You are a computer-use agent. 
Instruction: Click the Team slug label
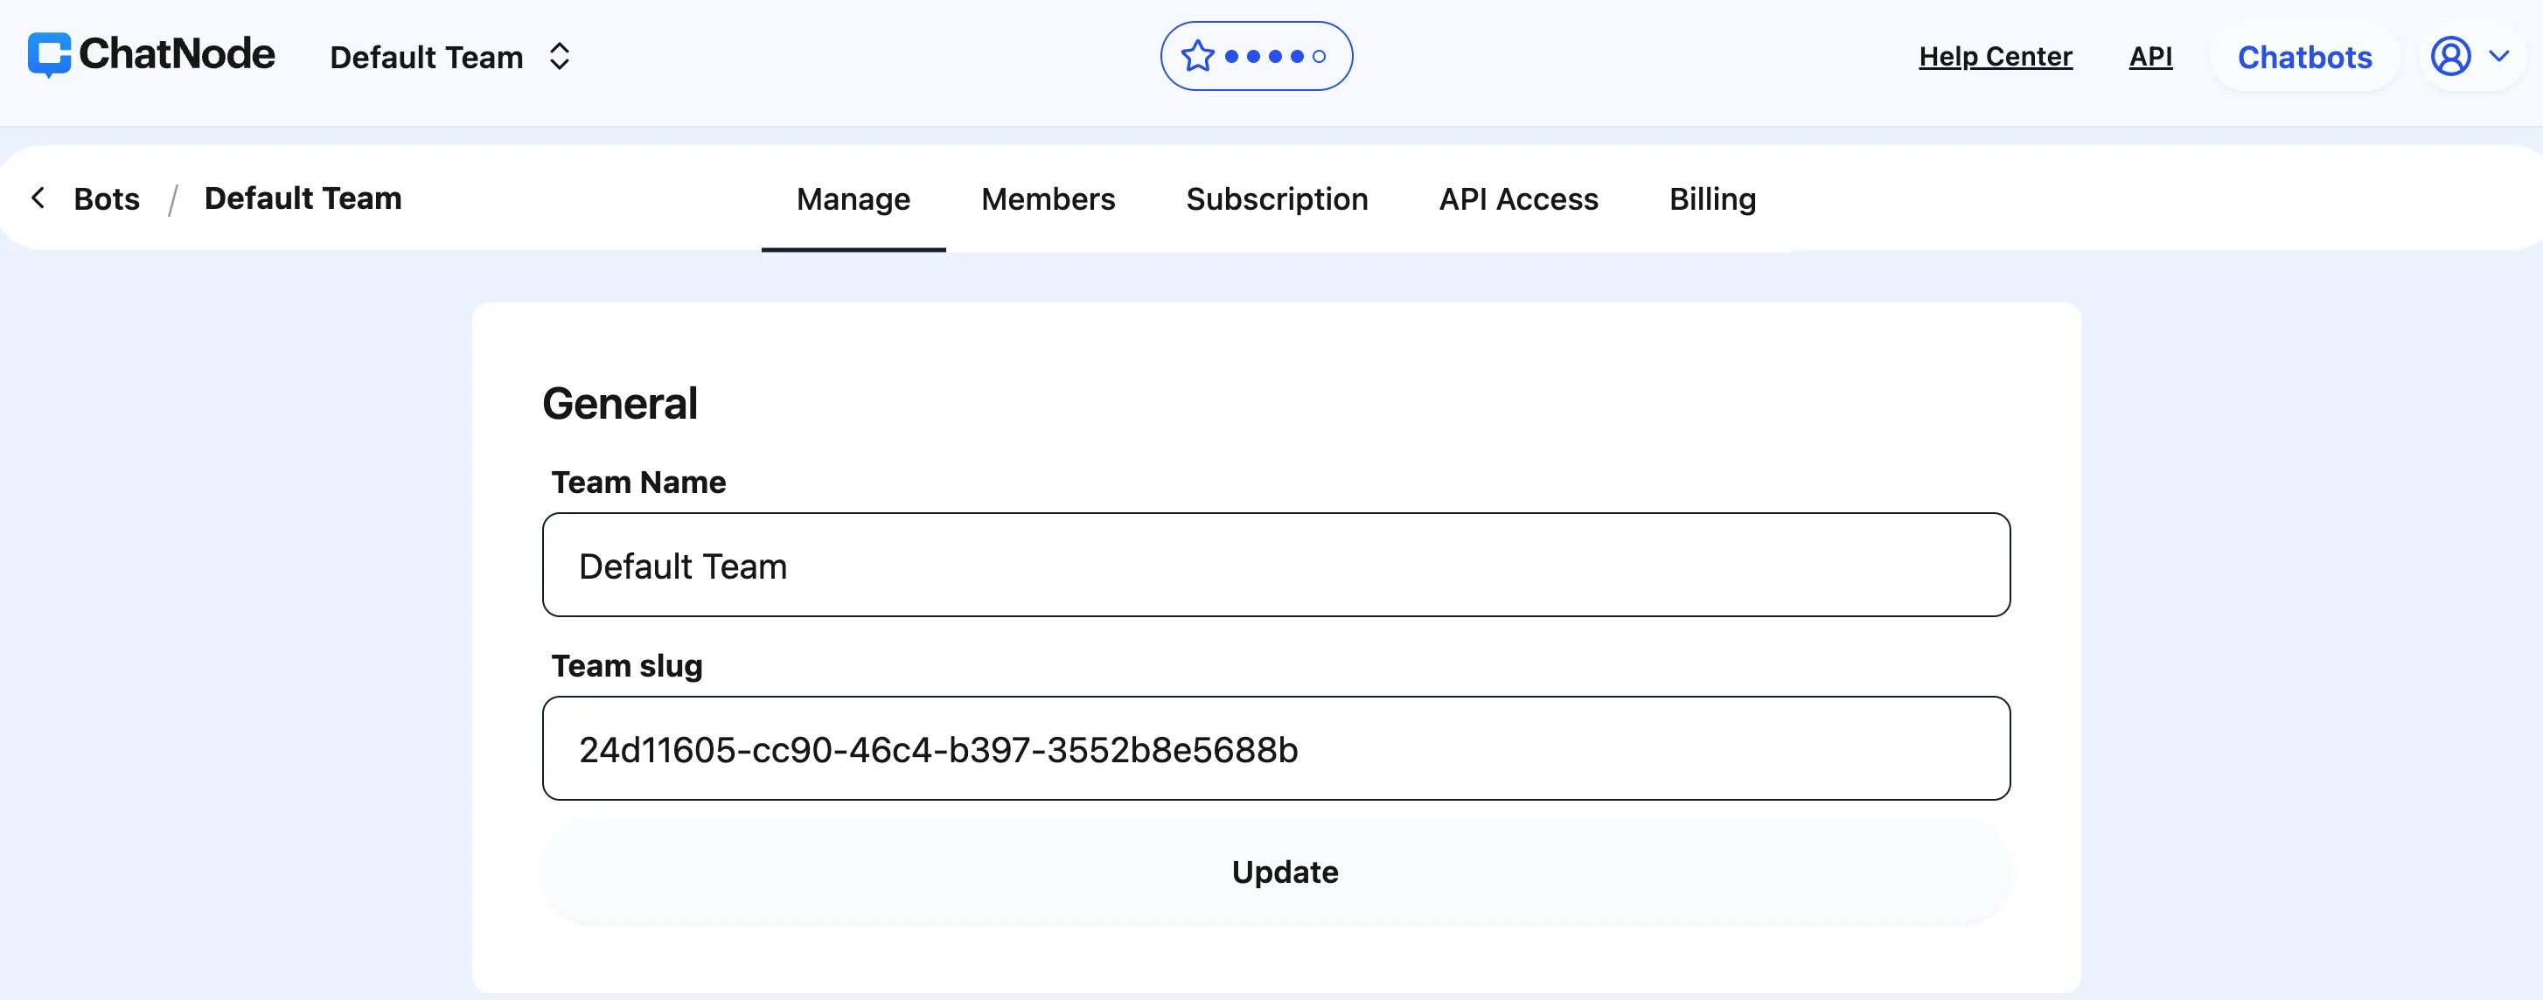(x=626, y=665)
